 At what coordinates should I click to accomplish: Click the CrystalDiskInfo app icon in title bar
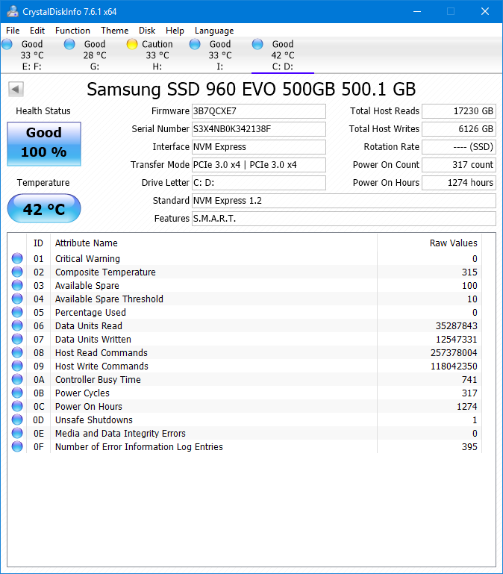[x=13, y=11]
